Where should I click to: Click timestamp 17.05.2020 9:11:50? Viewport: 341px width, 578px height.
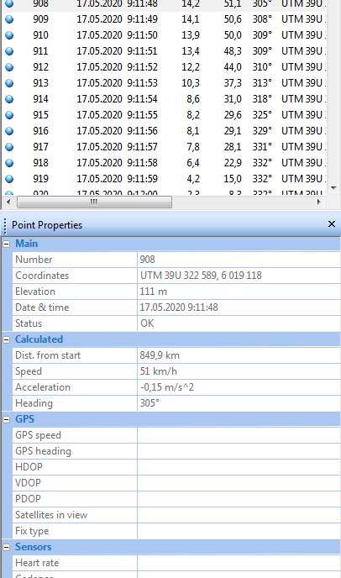coord(118,35)
